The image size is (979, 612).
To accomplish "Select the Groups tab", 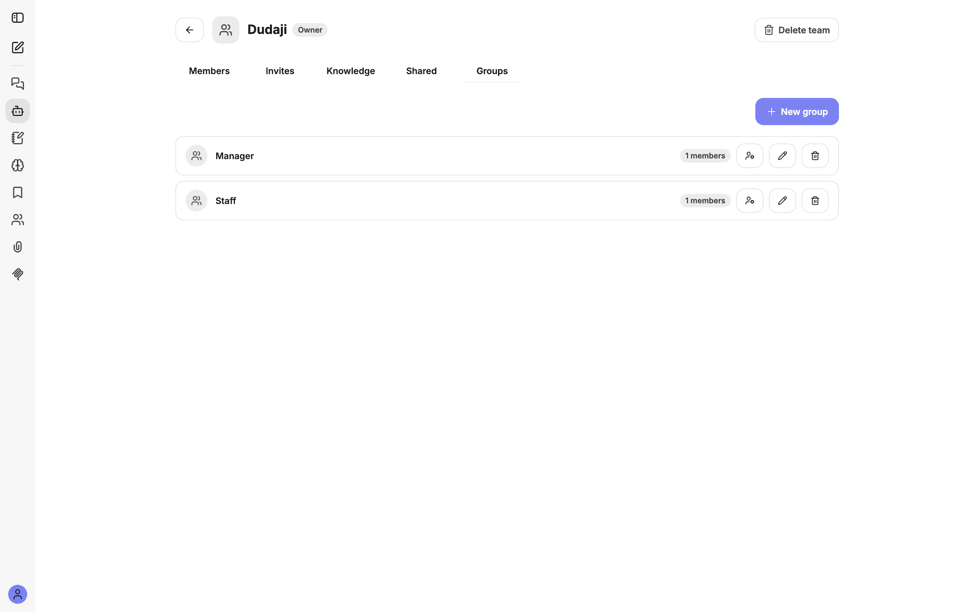I will coord(492,71).
